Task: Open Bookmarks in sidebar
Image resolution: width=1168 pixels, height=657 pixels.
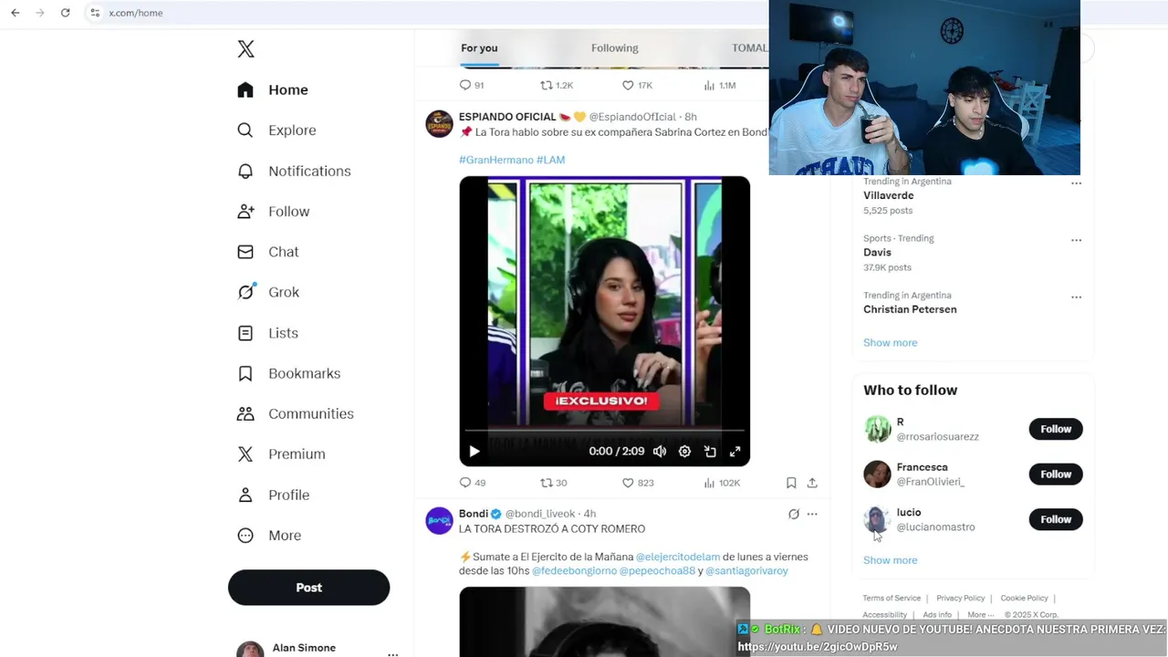Action: (x=288, y=373)
